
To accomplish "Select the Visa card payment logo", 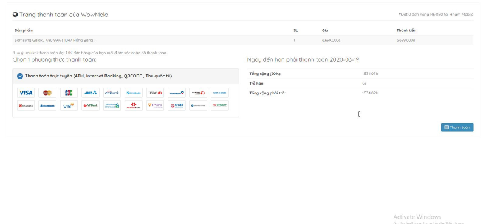I will pyautogui.click(x=26, y=93).
